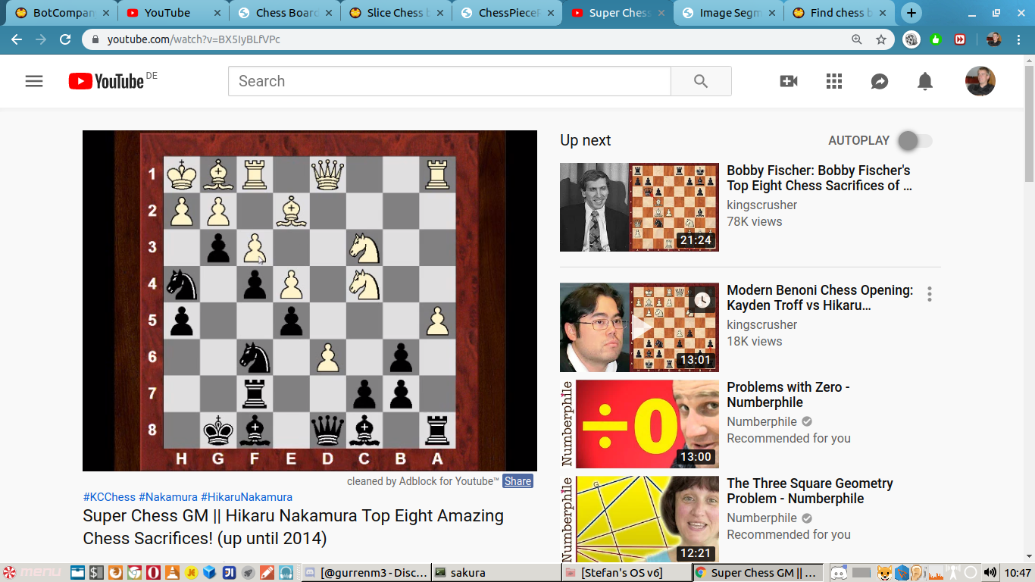Open the YouTube hamburger guide menu

[x=34, y=81]
